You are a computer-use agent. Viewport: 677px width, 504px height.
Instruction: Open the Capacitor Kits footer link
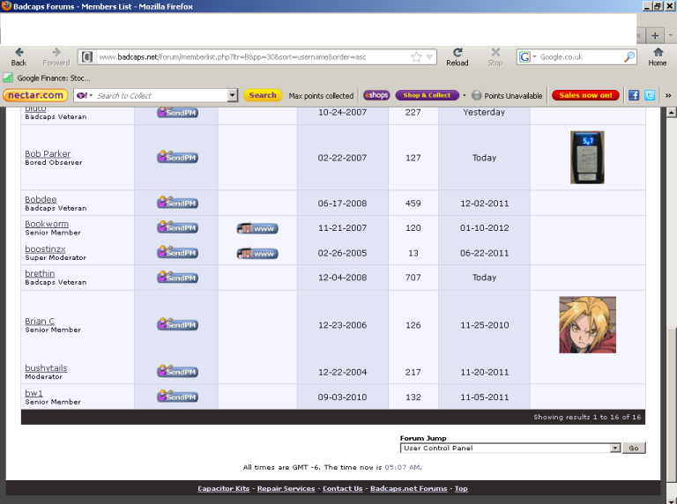click(224, 488)
